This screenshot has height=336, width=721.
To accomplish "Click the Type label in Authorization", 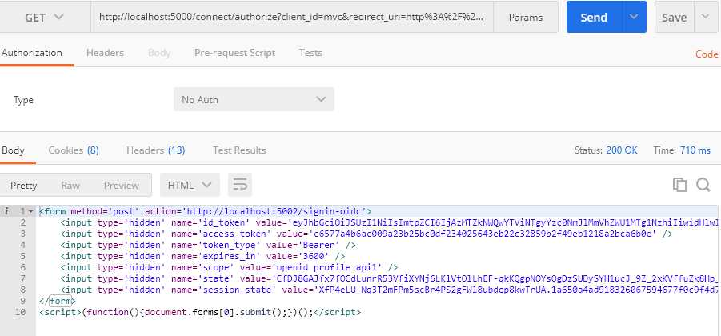I will [x=23, y=100].
